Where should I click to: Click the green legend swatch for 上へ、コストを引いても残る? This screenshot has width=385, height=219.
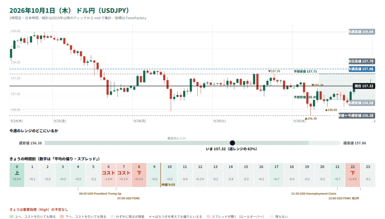(x=11, y=216)
